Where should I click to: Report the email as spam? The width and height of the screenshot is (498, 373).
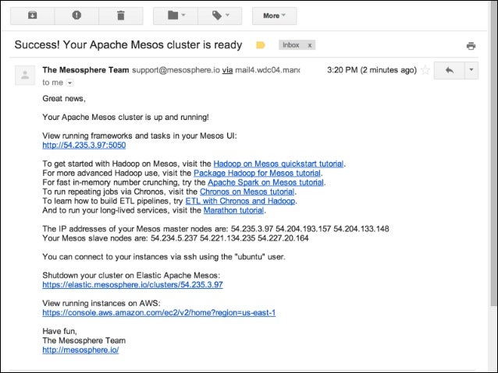pyautogui.click(x=76, y=16)
